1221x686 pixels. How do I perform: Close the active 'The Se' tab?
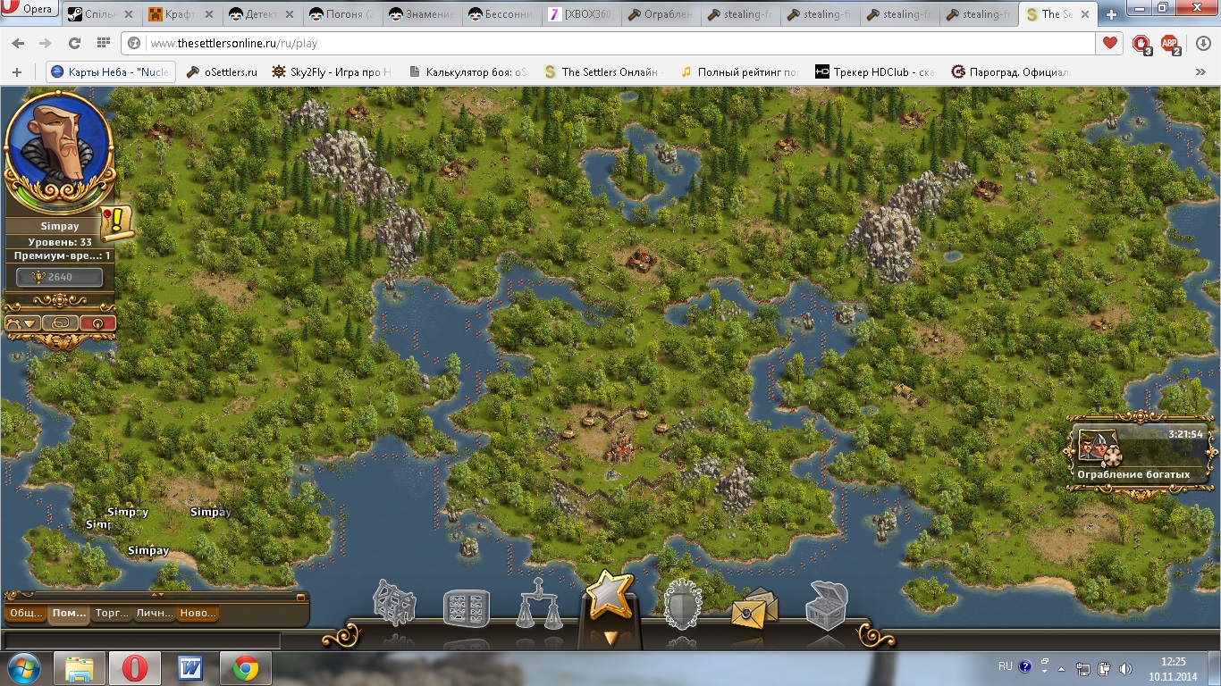1086,14
